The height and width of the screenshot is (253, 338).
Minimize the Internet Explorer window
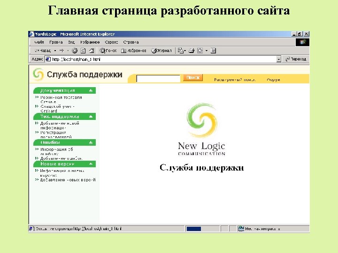click(294, 34)
